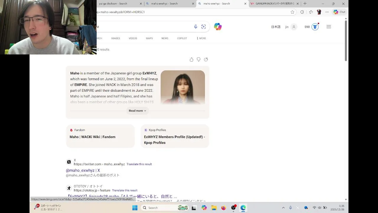Open the Copilot app in the taskbar
The image size is (378, 213).
pyautogui.click(x=204, y=208)
